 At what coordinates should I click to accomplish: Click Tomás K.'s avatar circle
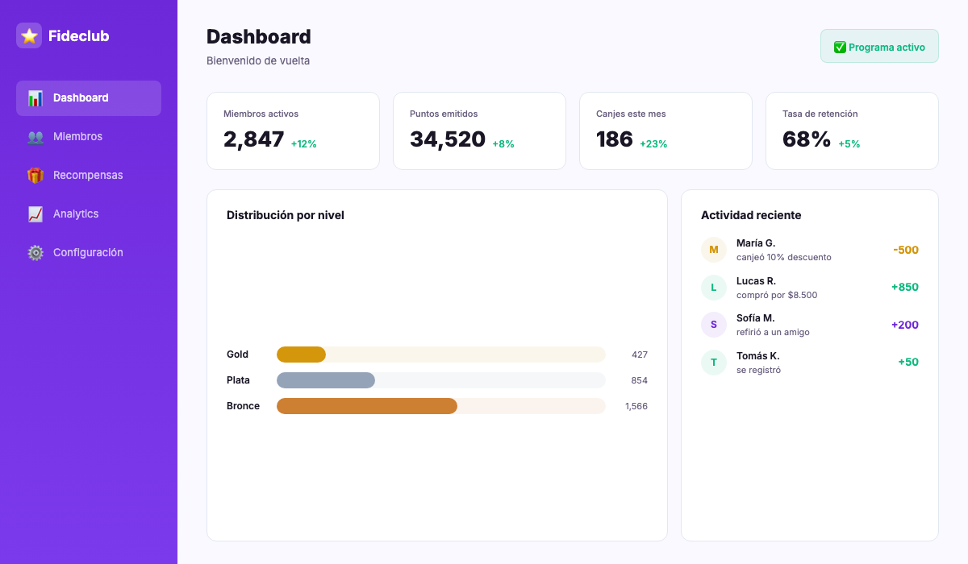tap(714, 363)
